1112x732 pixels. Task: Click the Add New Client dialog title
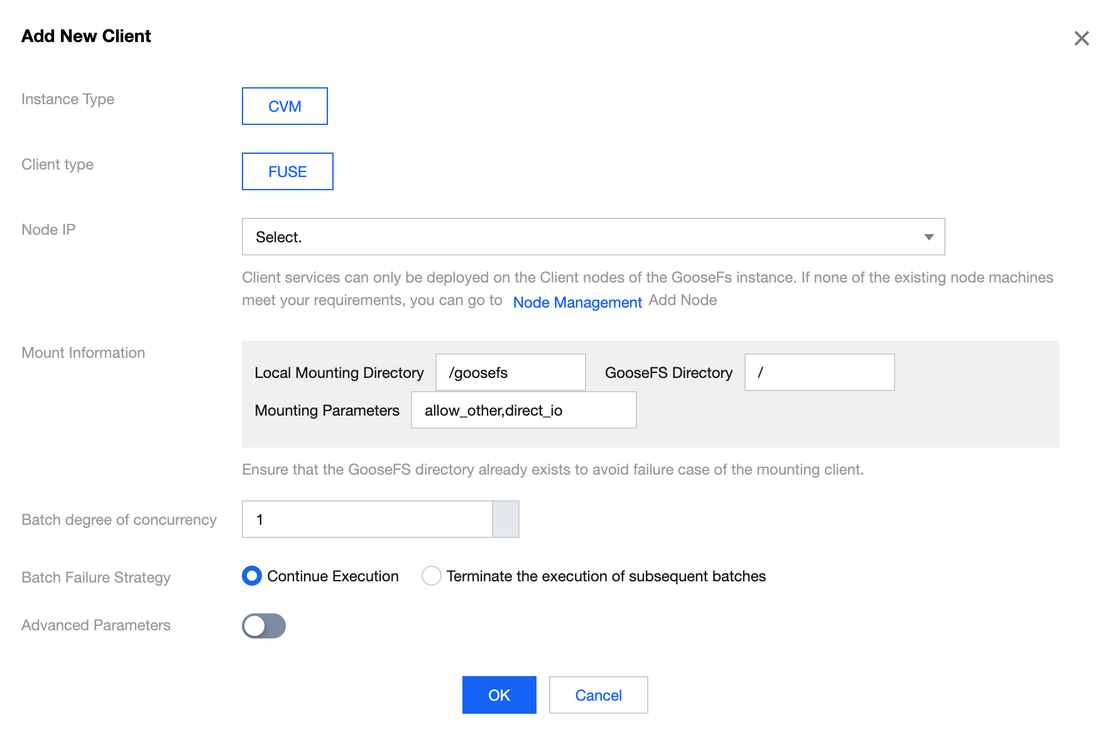(86, 36)
